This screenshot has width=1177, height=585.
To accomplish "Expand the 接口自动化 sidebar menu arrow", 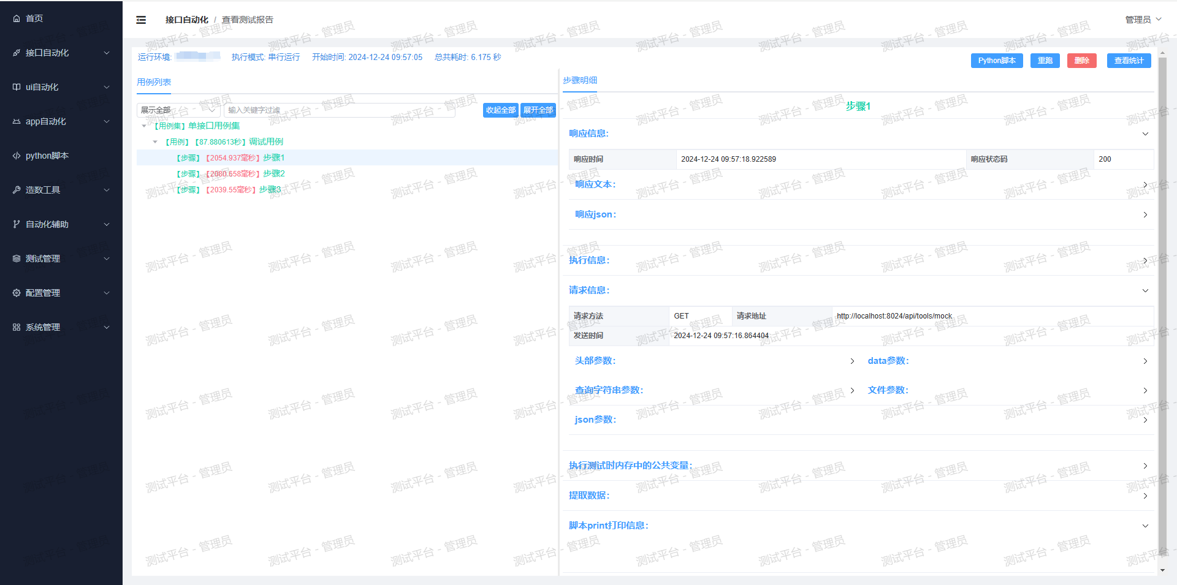I will [107, 53].
